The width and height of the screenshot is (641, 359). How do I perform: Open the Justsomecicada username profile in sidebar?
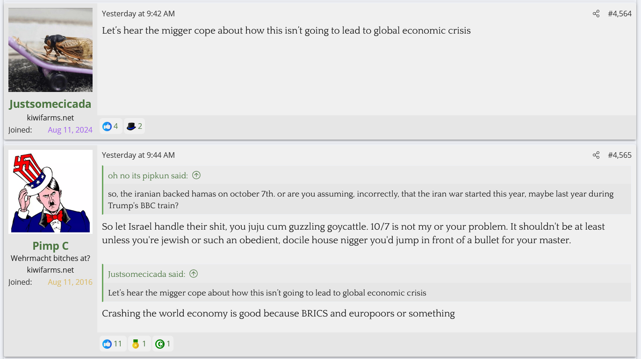coord(50,104)
